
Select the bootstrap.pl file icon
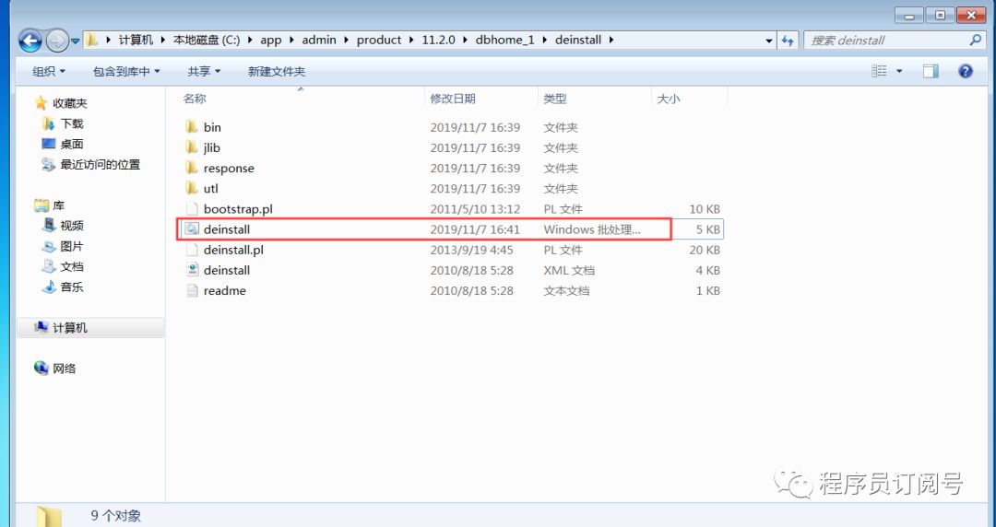pyautogui.click(x=192, y=208)
